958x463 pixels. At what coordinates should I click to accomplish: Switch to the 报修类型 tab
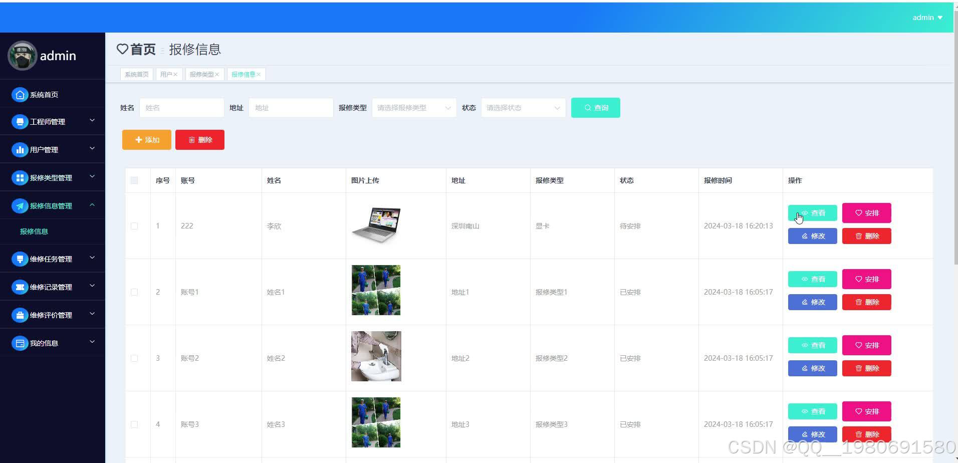tap(201, 74)
